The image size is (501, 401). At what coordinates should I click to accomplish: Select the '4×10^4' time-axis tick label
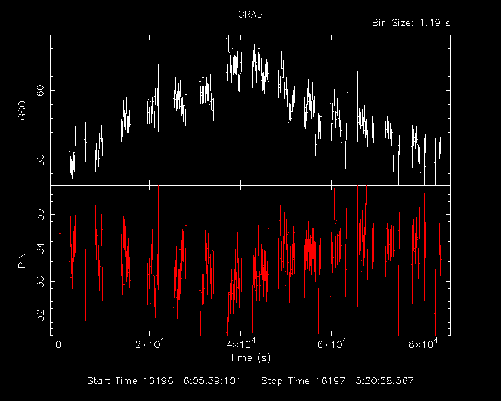[x=240, y=343]
